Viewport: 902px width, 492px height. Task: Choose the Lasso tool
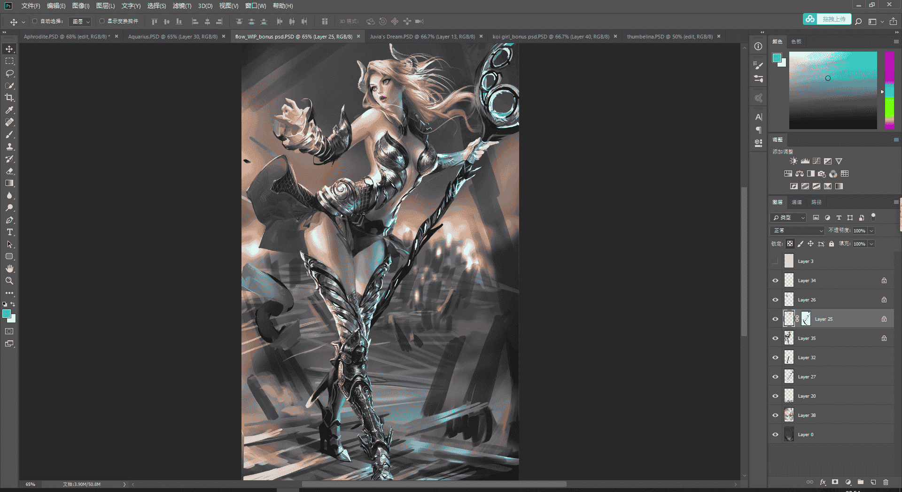tap(9, 74)
